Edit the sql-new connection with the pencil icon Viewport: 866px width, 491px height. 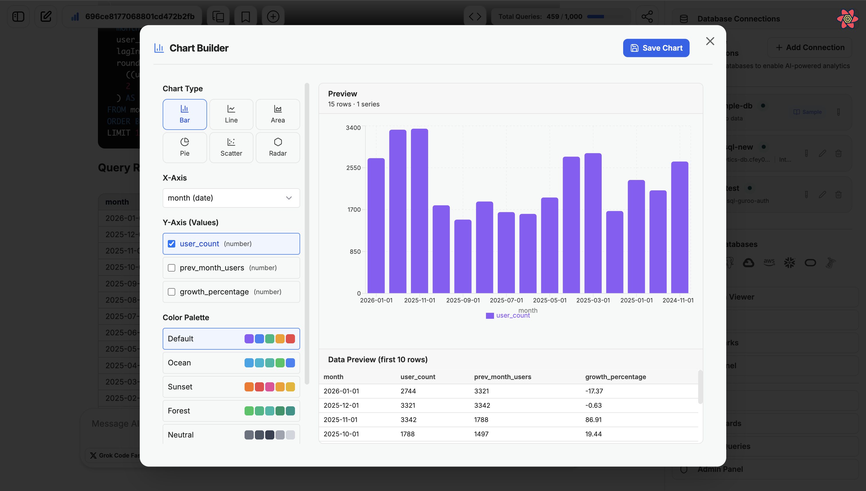tap(822, 153)
